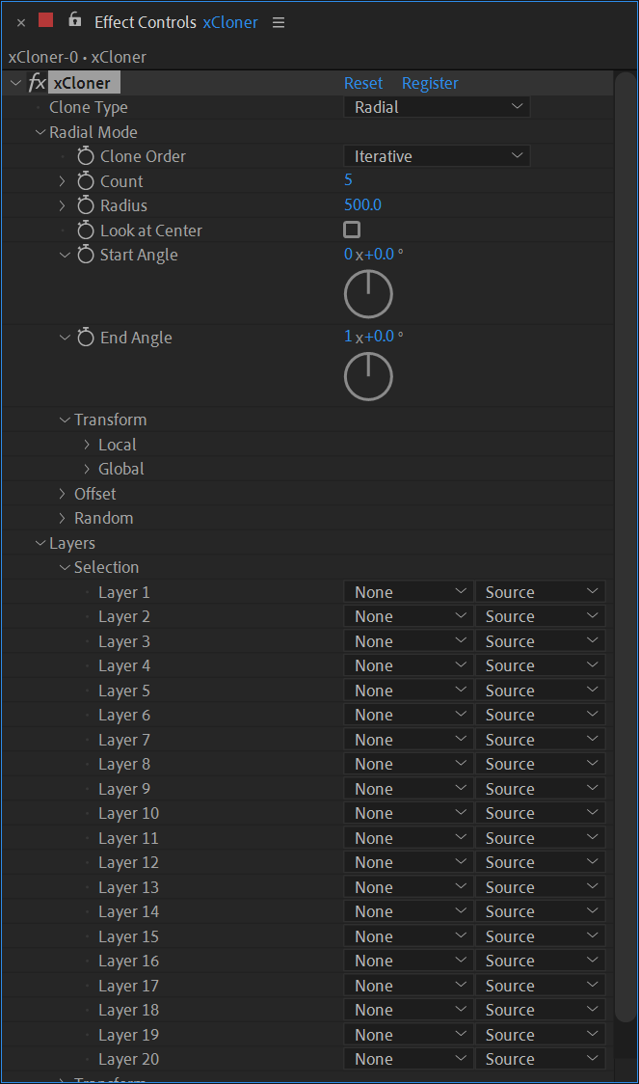Enable the Look at Center checkbox
Image resolution: width=639 pixels, height=1084 pixels.
coord(352,230)
